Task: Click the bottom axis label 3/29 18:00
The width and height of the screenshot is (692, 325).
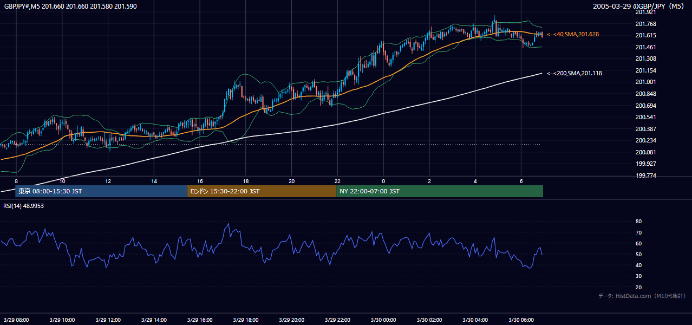Action: point(246,320)
